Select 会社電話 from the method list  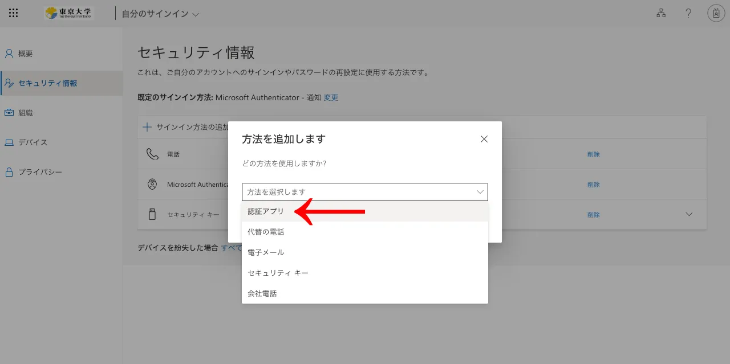[x=262, y=293]
